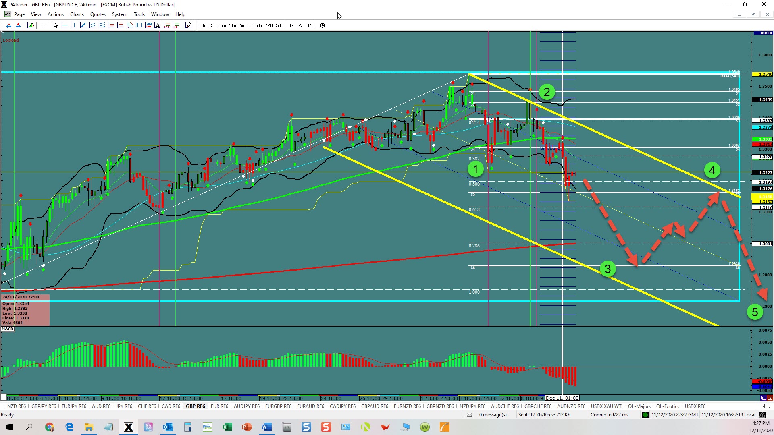Select the brush drawing tool

tap(188, 25)
